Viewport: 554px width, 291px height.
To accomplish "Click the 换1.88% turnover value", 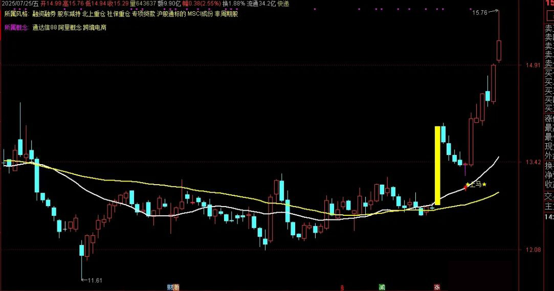I will 234,4.
